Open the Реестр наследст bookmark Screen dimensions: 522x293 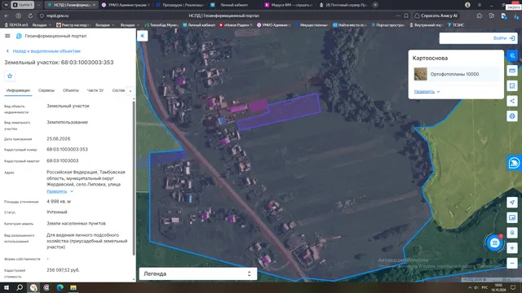pyautogui.click(x=73, y=25)
